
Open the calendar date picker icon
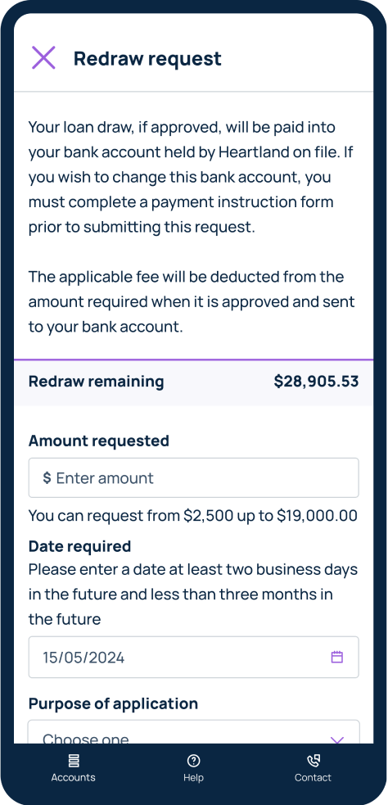point(336,657)
